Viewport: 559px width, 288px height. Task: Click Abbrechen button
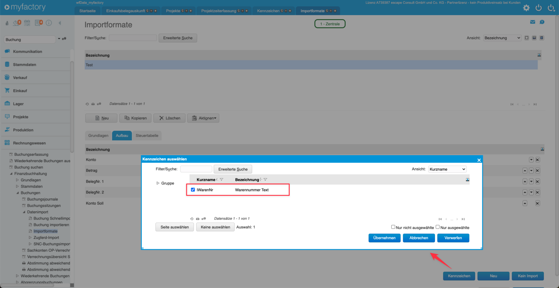click(x=419, y=238)
